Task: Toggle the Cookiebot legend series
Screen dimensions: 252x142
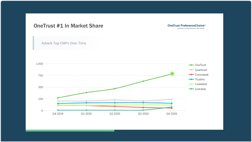Action: click(x=198, y=84)
